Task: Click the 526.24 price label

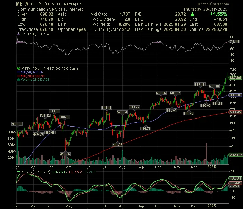Action: [122, 112]
